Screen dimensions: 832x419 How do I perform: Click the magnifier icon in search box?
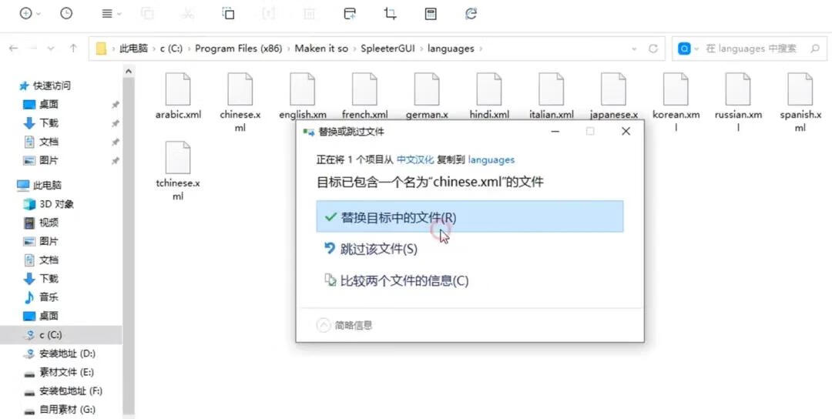click(x=815, y=49)
